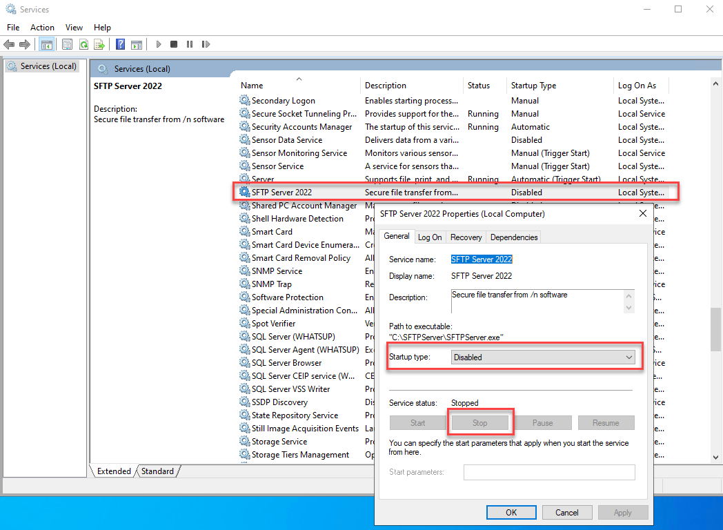Open Properties toolbar icon
Image resolution: width=723 pixels, height=530 pixels.
point(68,44)
